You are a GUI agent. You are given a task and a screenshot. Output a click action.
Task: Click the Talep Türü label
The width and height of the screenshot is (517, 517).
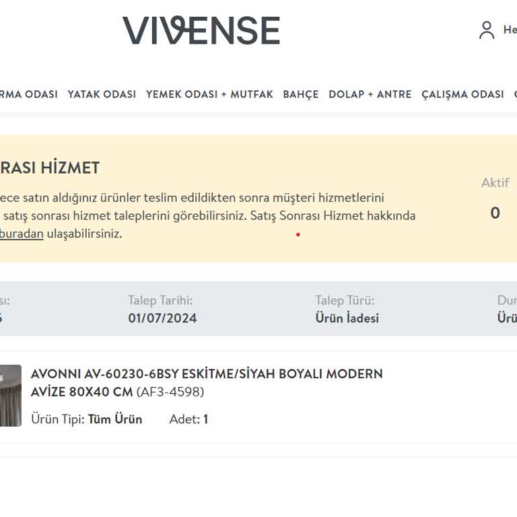point(345,300)
